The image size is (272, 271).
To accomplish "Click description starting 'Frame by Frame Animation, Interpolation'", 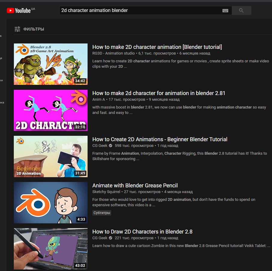I will coord(180,156).
